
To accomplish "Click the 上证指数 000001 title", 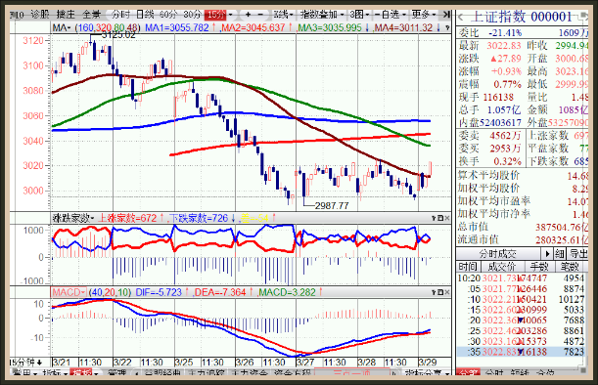I will (x=522, y=18).
